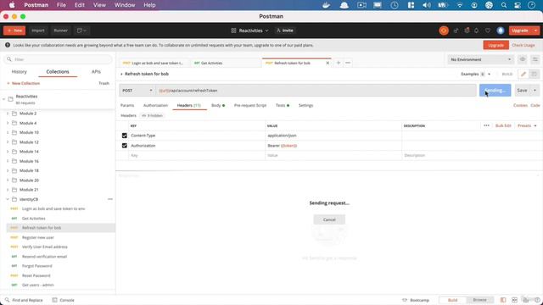Screen dimensions: 543x305
Task: Click the Wi-Fi icon in menu bar
Action: click(460, 5)
